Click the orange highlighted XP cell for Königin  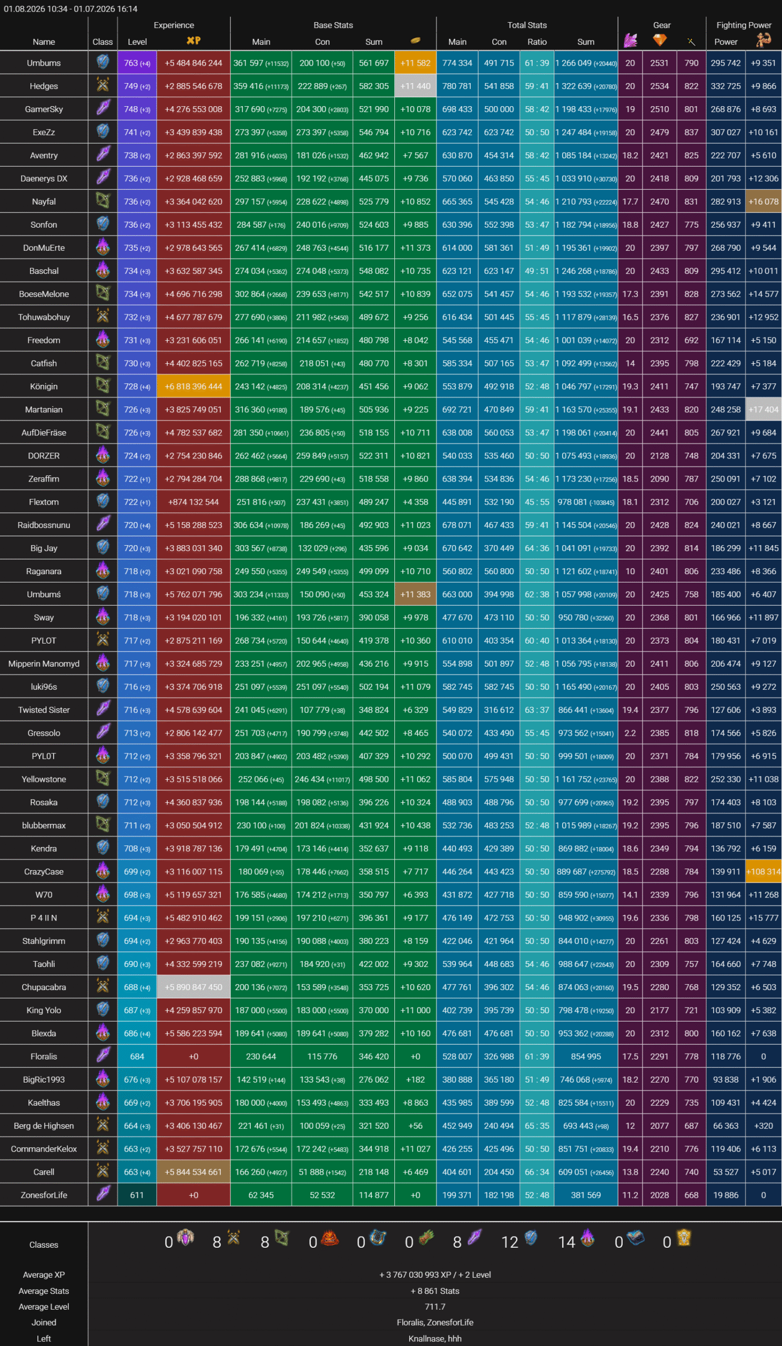(194, 386)
